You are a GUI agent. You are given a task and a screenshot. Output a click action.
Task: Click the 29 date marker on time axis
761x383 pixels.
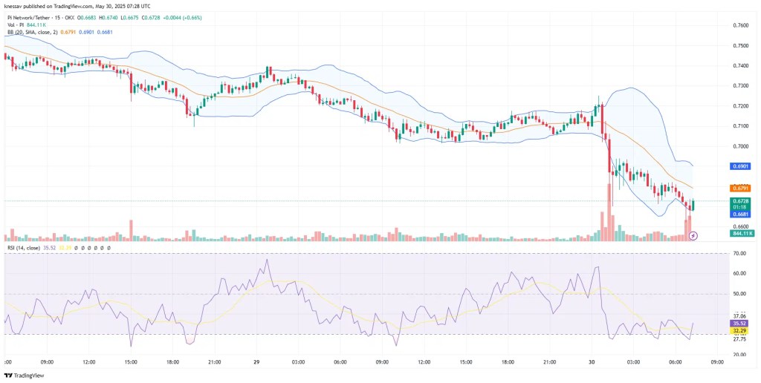(256, 362)
